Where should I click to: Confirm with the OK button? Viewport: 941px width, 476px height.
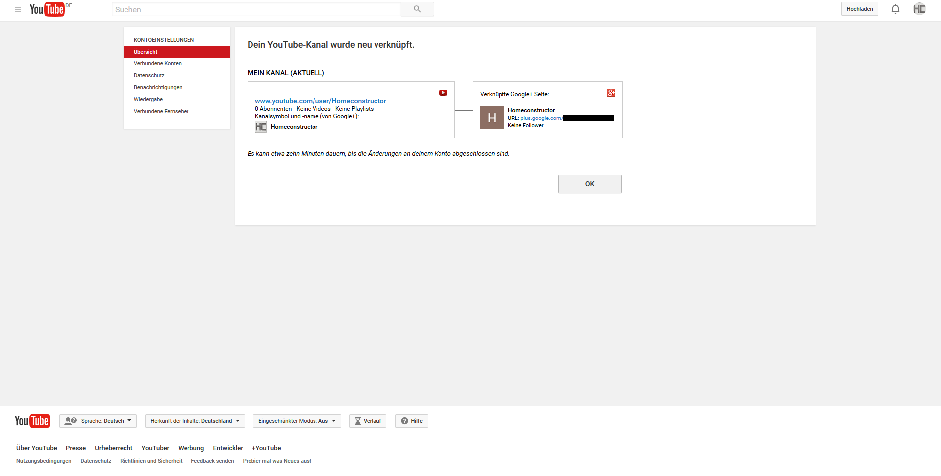click(x=590, y=184)
